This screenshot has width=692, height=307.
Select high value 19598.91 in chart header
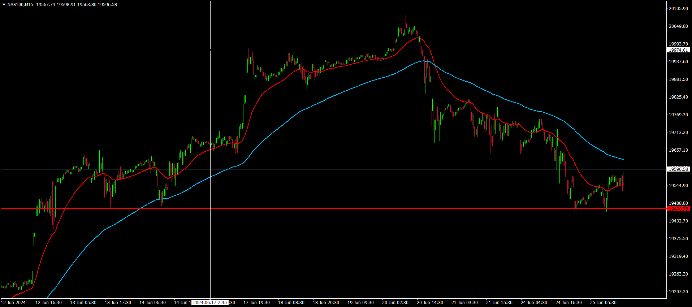(66, 5)
